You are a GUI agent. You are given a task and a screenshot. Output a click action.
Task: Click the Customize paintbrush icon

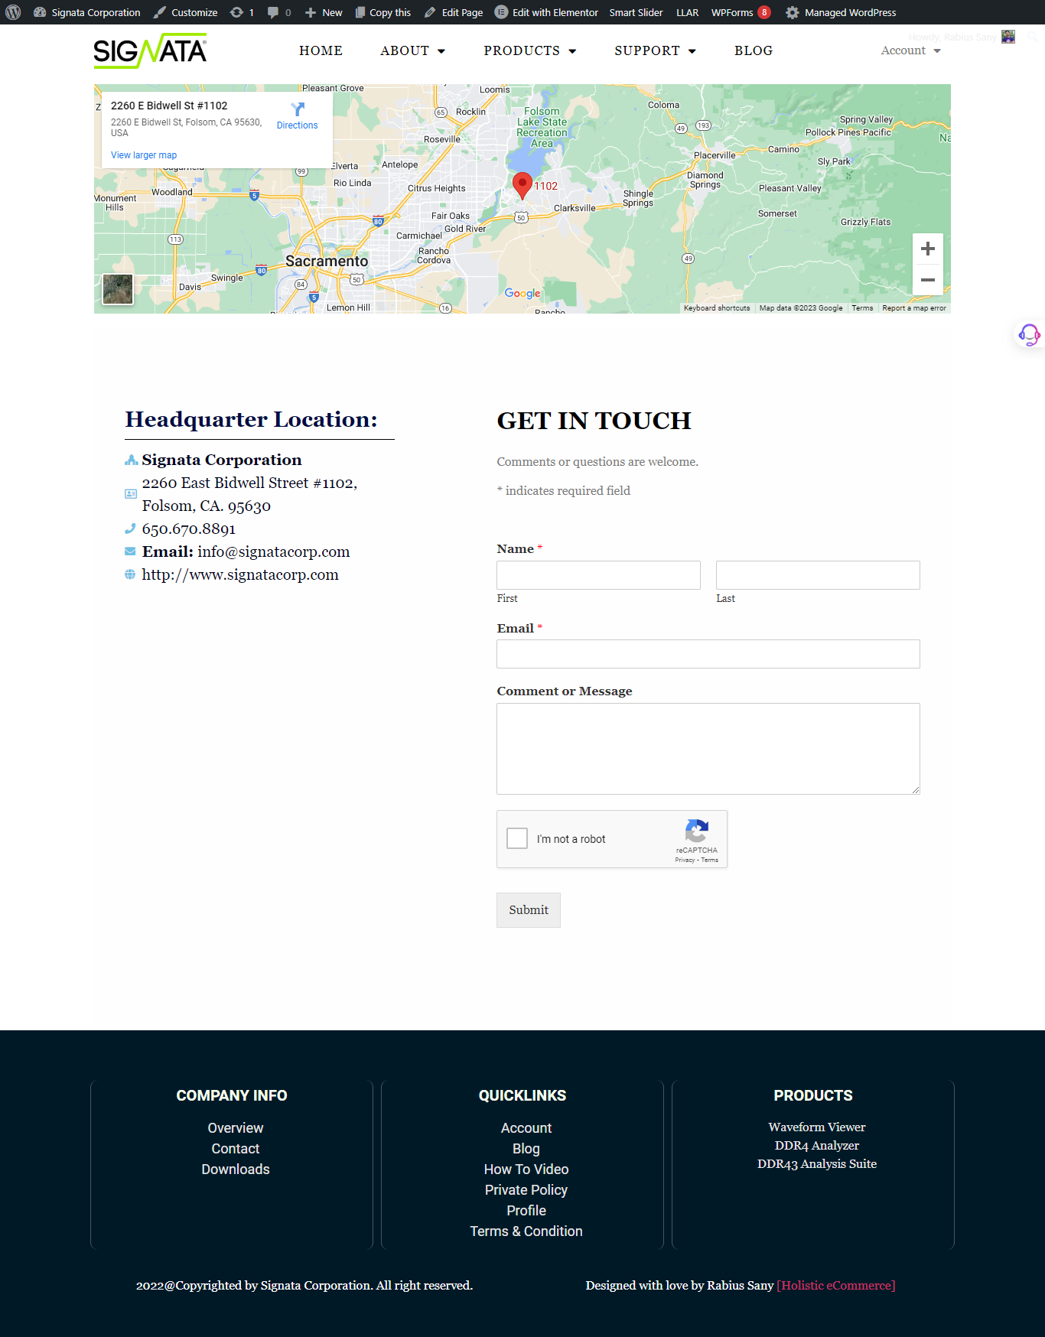pos(159,12)
